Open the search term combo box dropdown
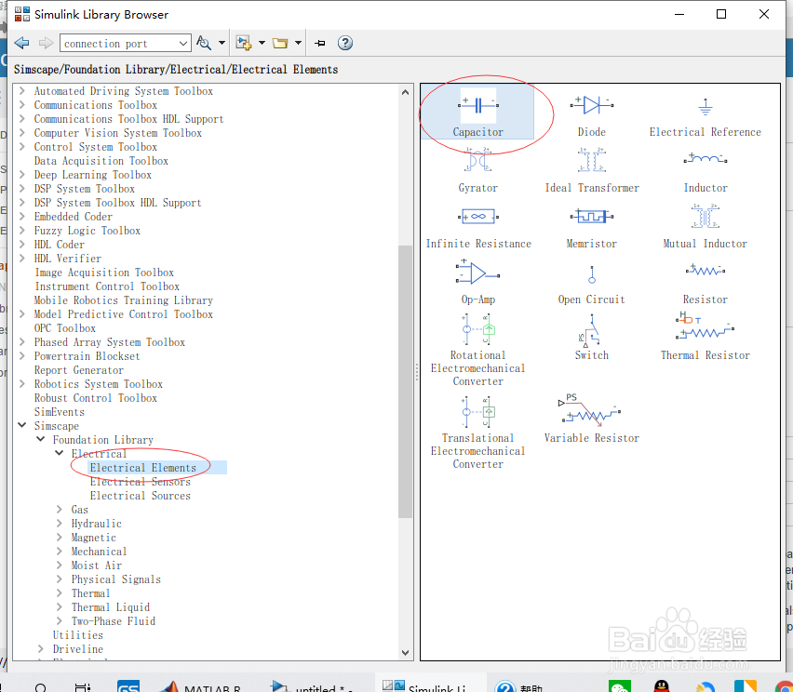The image size is (793, 692). click(x=183, y=44)
